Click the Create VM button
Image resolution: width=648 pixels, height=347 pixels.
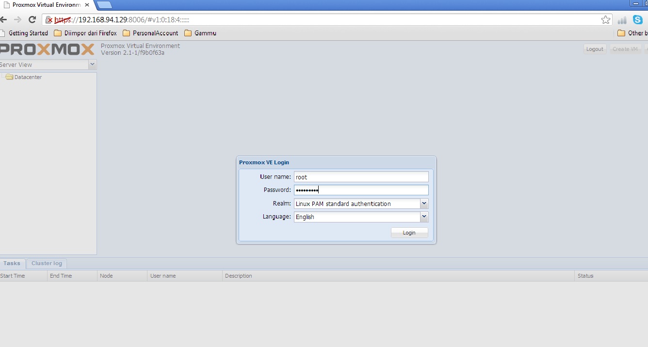625,49
